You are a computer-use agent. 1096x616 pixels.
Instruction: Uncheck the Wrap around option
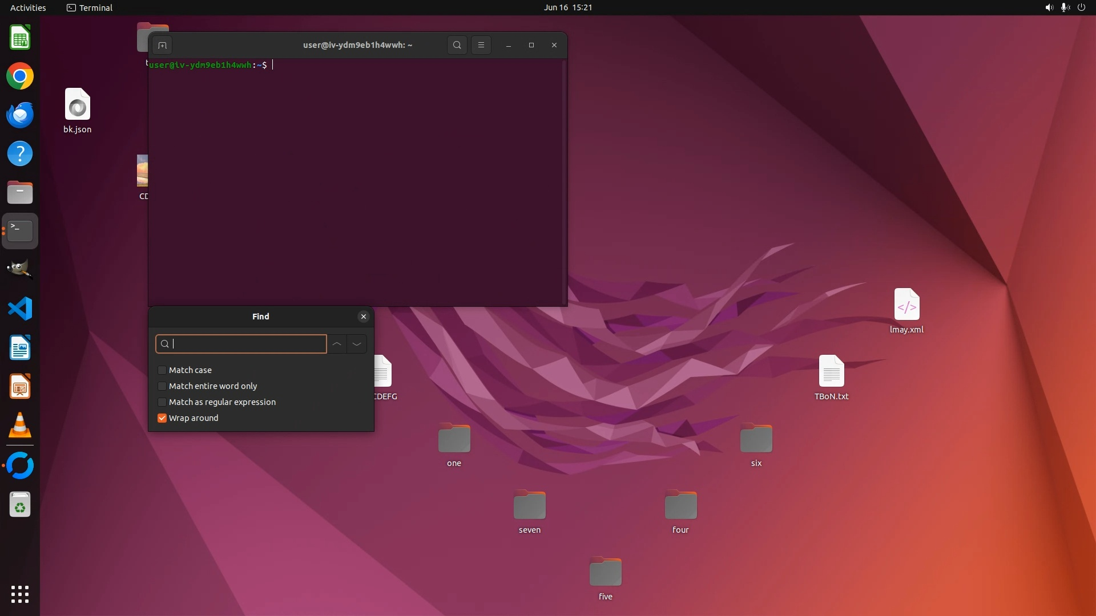point(162,418)
